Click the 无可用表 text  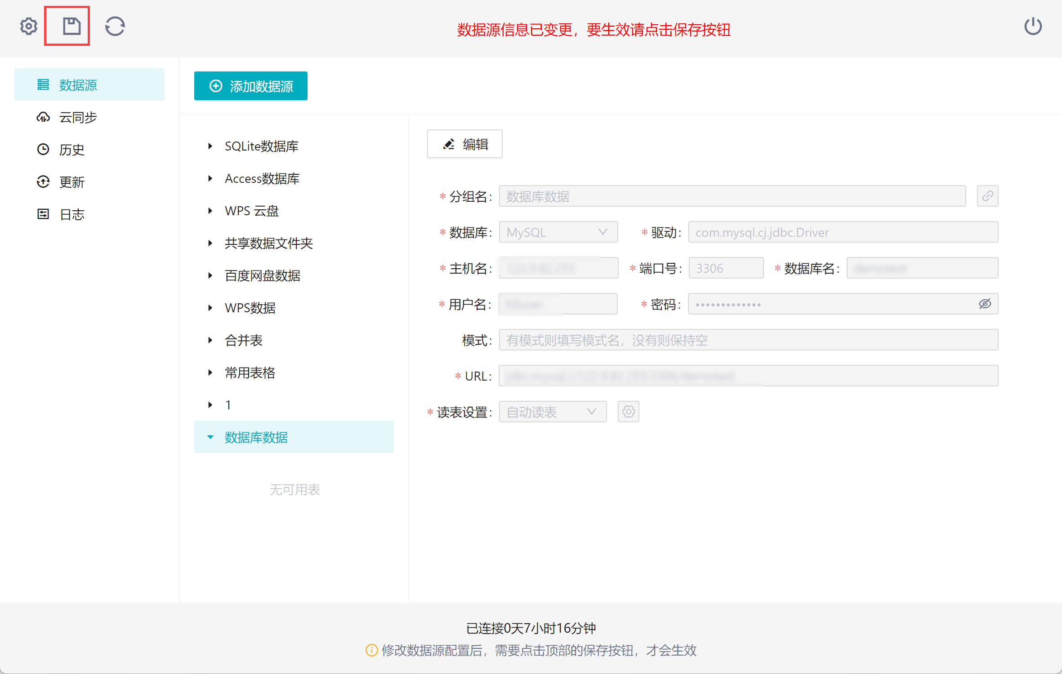pos(295,489)
